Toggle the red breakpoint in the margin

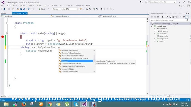[x=3, y=37]
